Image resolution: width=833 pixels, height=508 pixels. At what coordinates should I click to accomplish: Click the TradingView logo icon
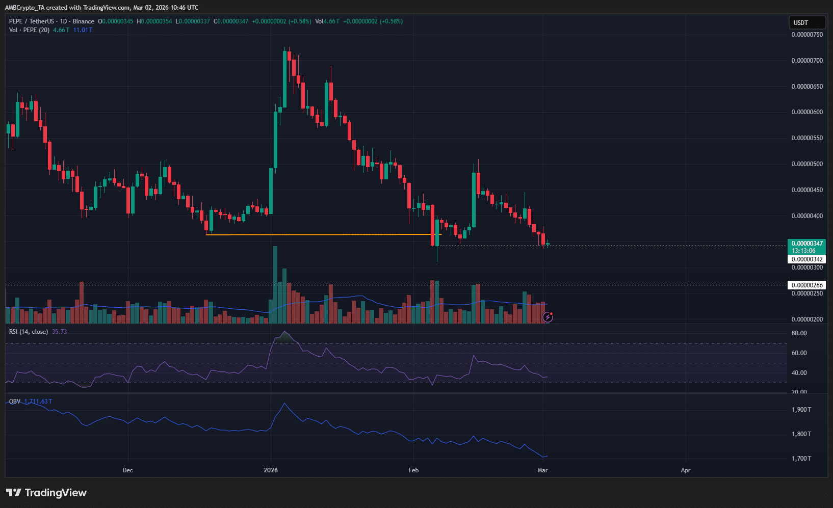coord(14,493)
